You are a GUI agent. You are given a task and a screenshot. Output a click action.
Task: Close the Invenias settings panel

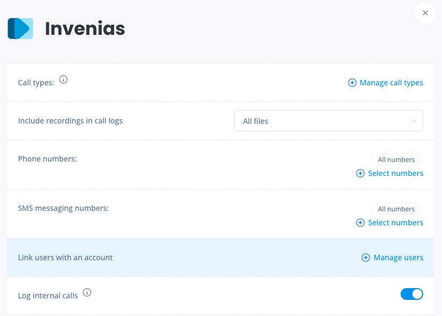[x=425, y=13]
